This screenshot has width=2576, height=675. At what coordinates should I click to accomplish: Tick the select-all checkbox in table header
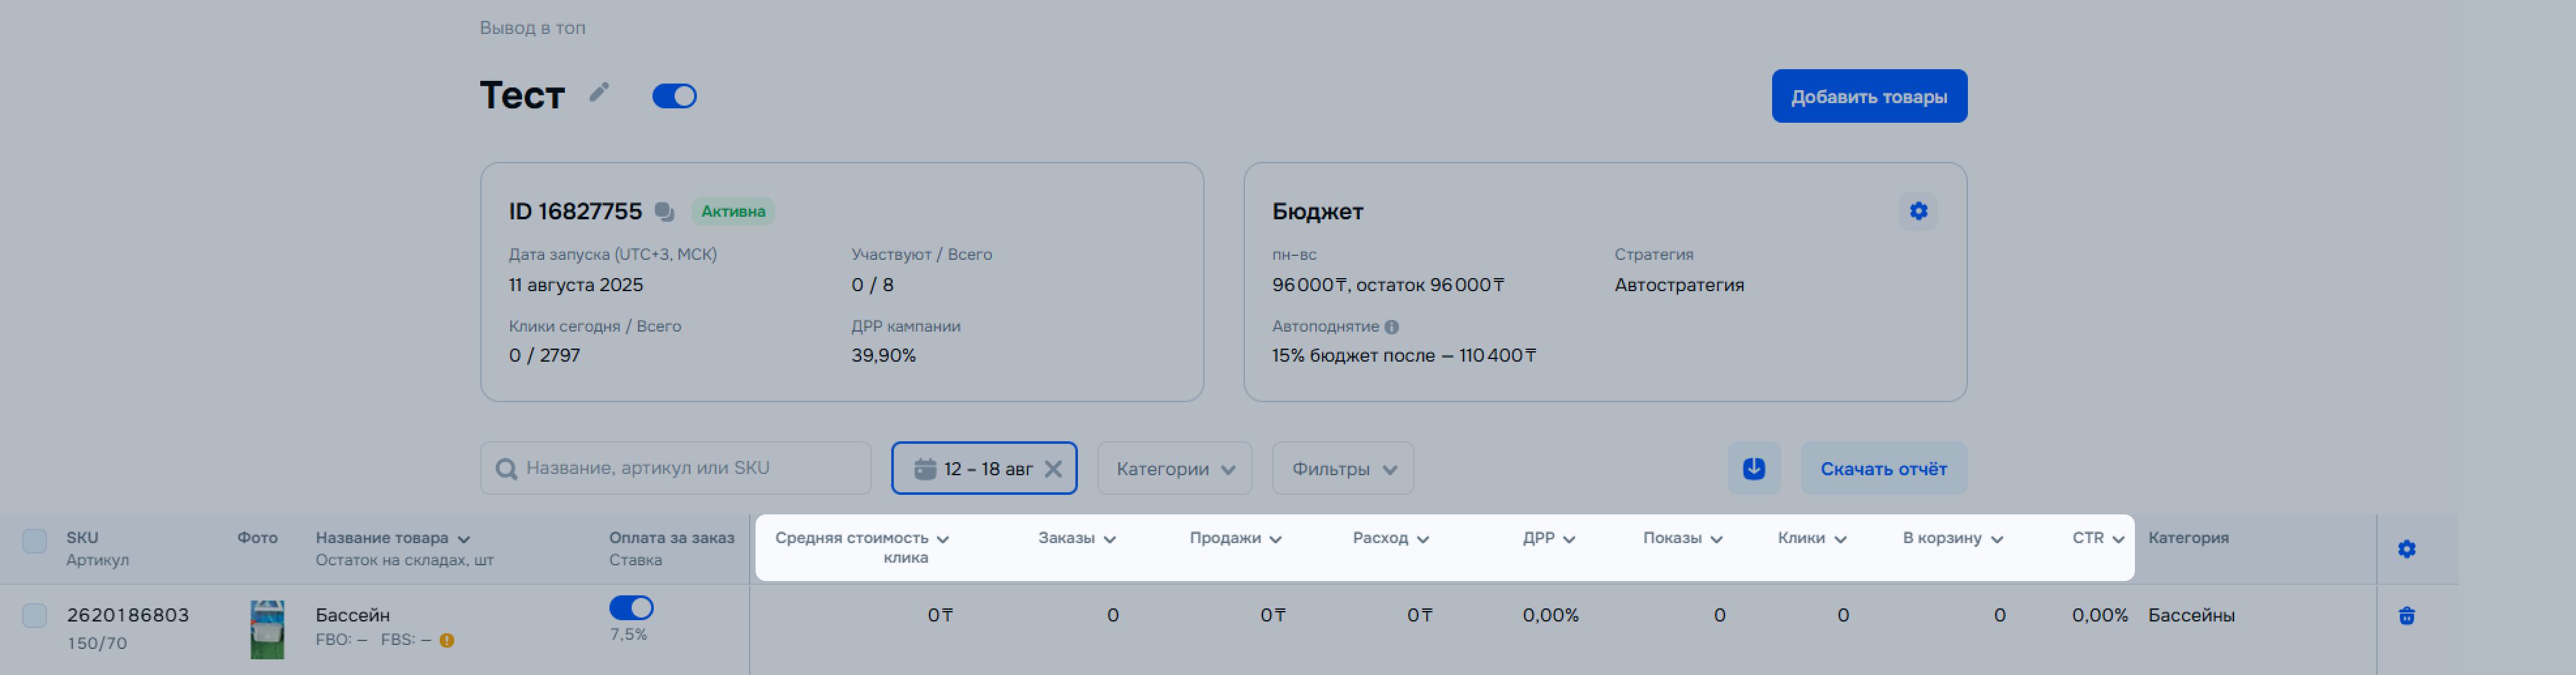coord(35,541)
